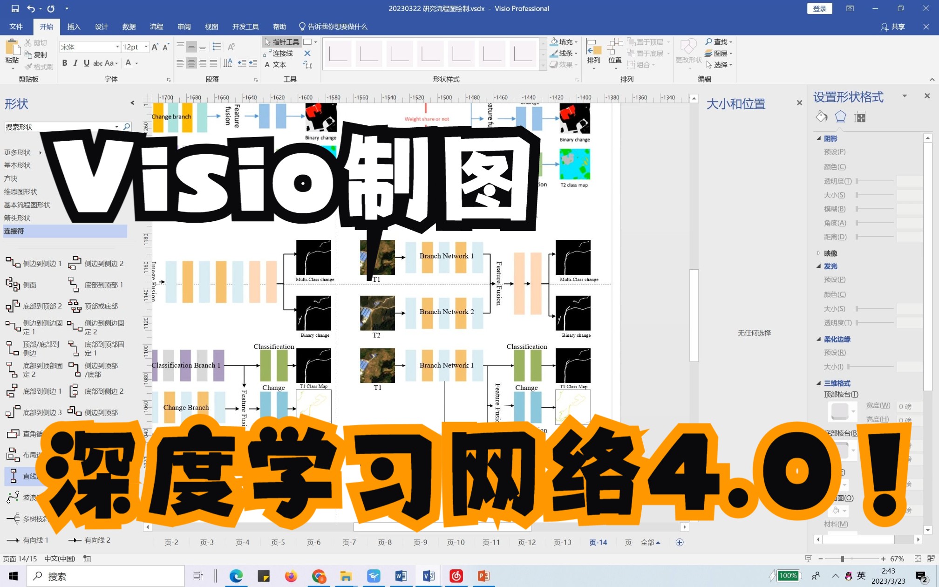Screen dimensions: 939x587
Task: Select the Text tool (文本)
Action: [275, 65]
